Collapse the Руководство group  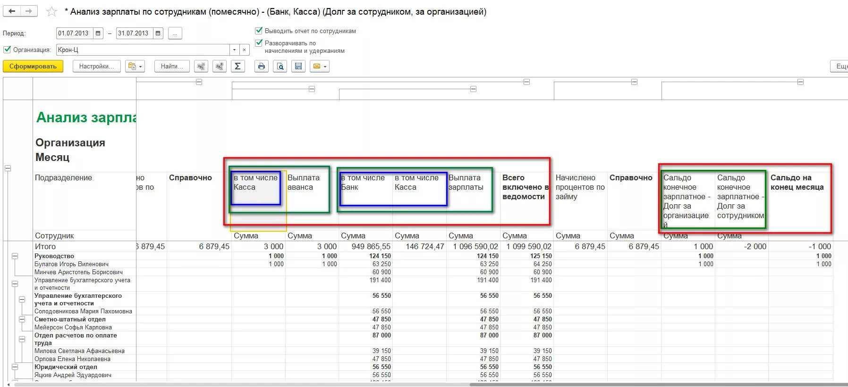coord(15,256)
